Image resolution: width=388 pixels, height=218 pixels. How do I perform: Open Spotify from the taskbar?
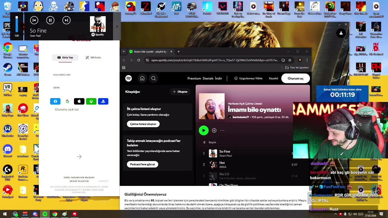coord(45,214)
